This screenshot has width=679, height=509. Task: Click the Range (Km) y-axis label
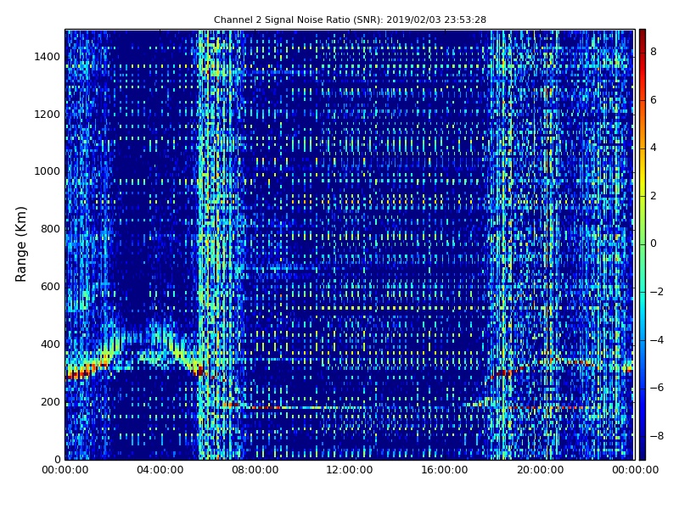pyautogui.click(x=20, y=244)
